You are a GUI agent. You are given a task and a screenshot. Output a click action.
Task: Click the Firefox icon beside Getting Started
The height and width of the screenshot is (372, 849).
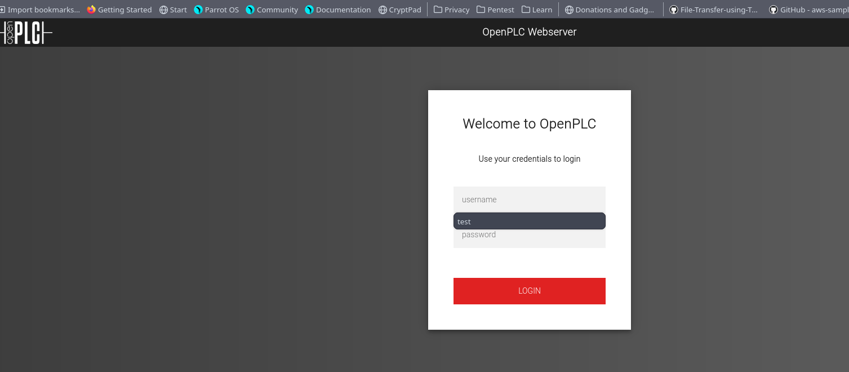91,10
